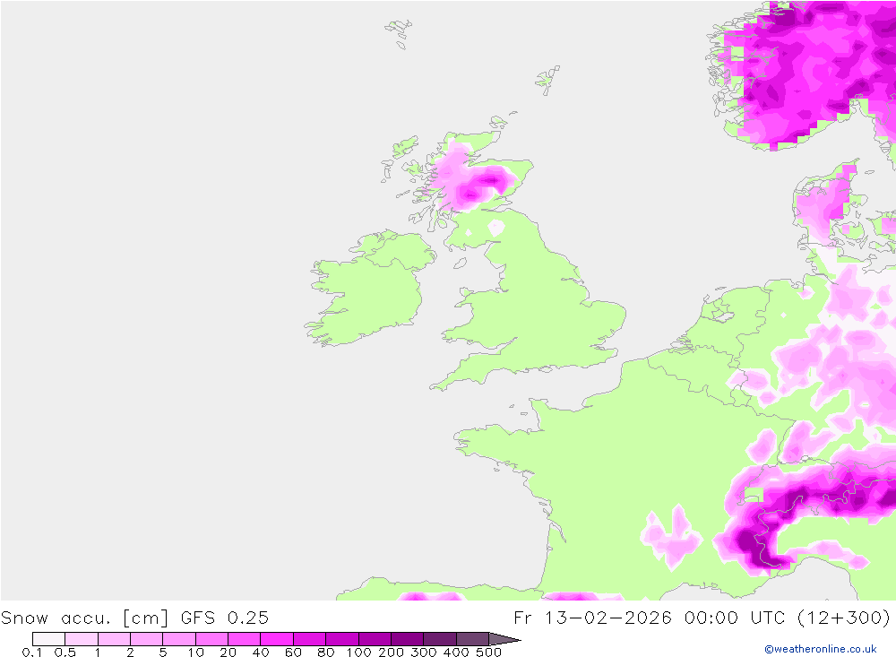Click the 100–200 cm legend color swatch
The width and height of the screenshot is (896, 657).
coord(375,639)
